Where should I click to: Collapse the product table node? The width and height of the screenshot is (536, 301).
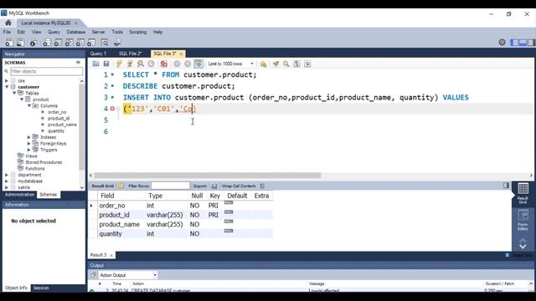tap(22, 99)
